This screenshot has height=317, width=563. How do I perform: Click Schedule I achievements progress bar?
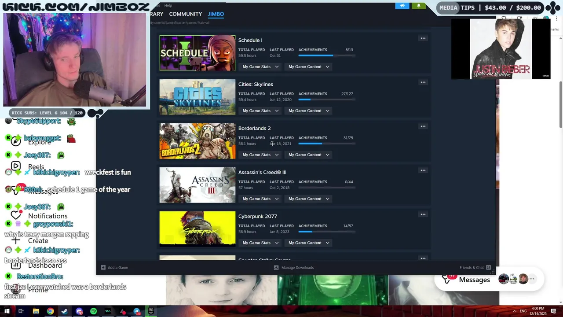click(326, 55)
